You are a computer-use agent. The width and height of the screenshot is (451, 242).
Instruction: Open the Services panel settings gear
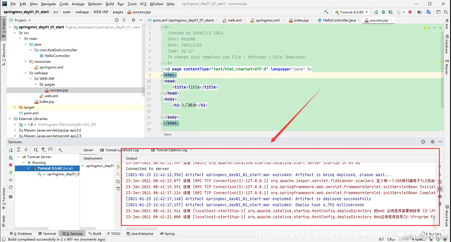point(433,142)
